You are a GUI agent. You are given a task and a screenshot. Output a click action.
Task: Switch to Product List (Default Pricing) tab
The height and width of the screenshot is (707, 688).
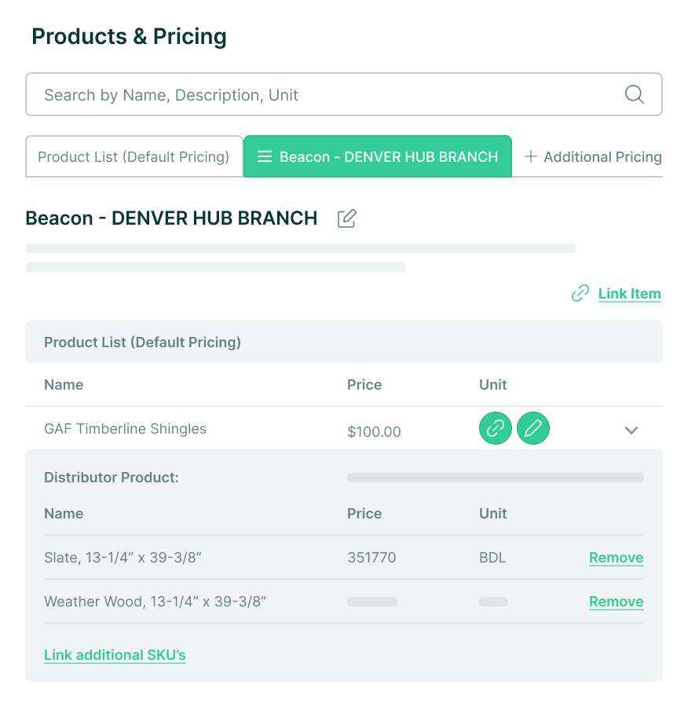tap(134, 156)
